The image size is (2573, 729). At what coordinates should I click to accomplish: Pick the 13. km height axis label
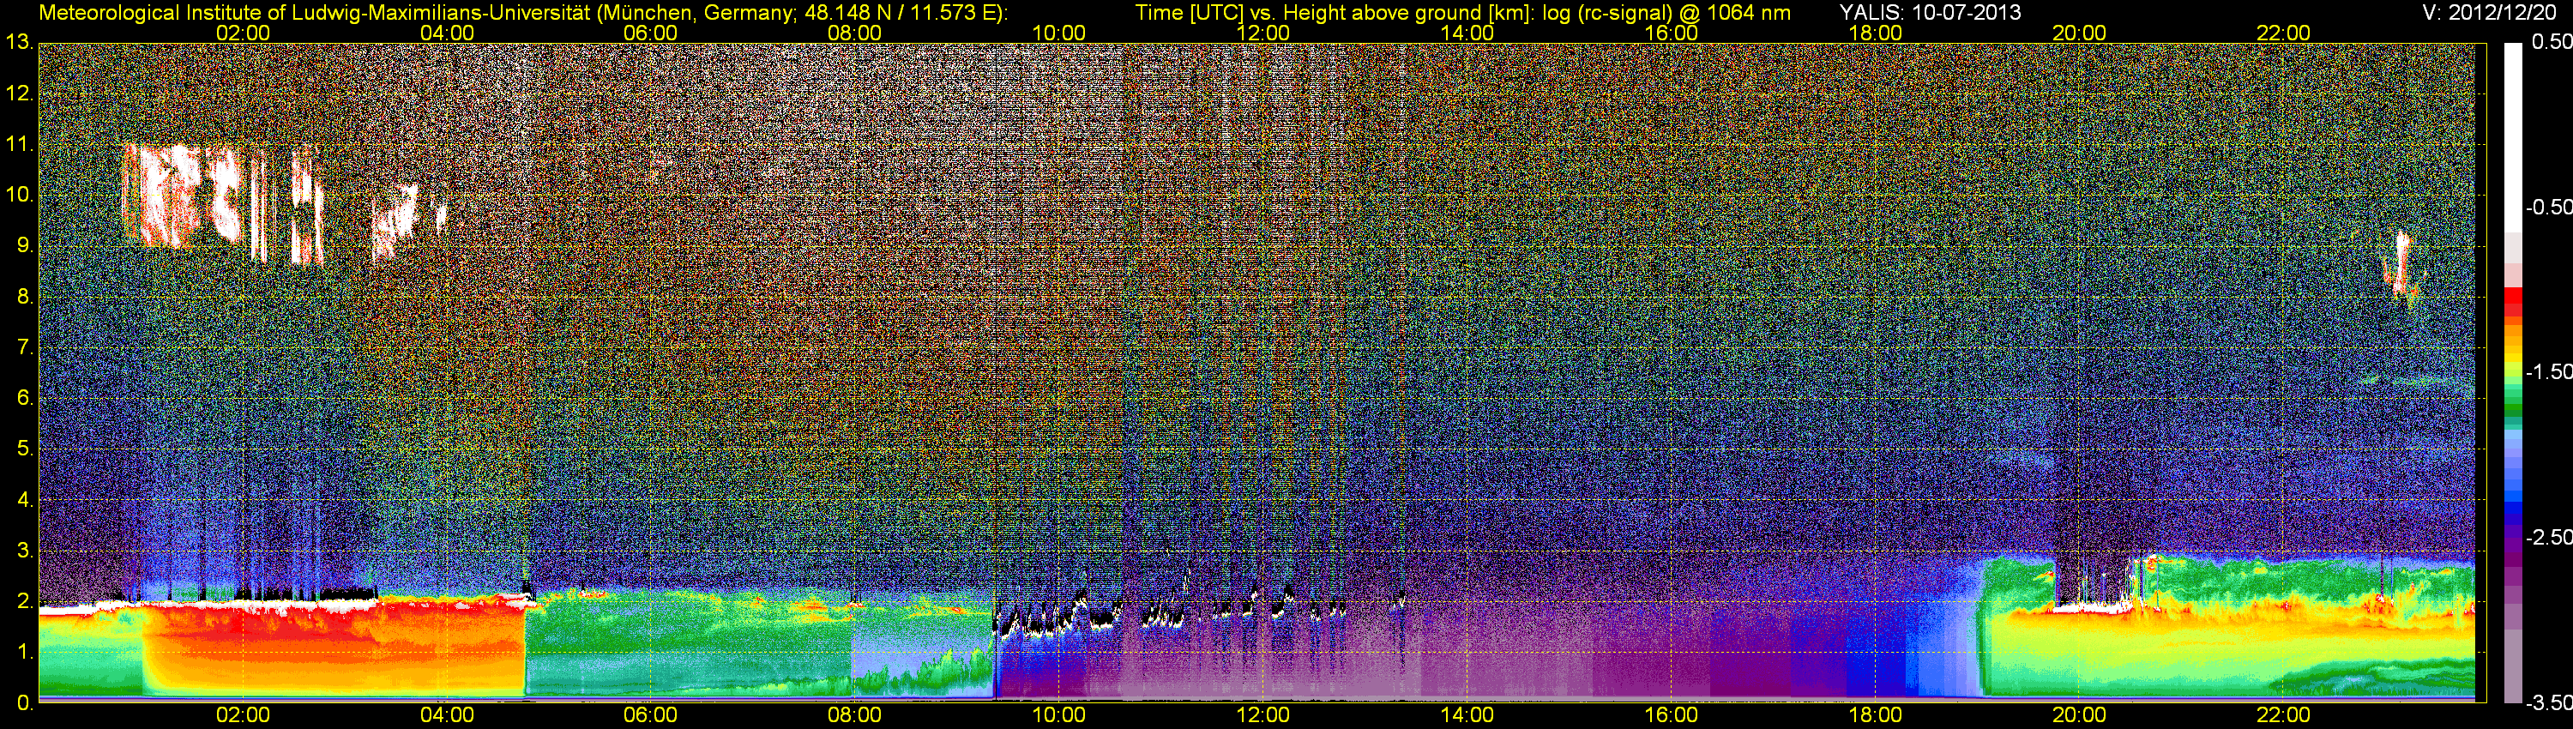point(19,43)
